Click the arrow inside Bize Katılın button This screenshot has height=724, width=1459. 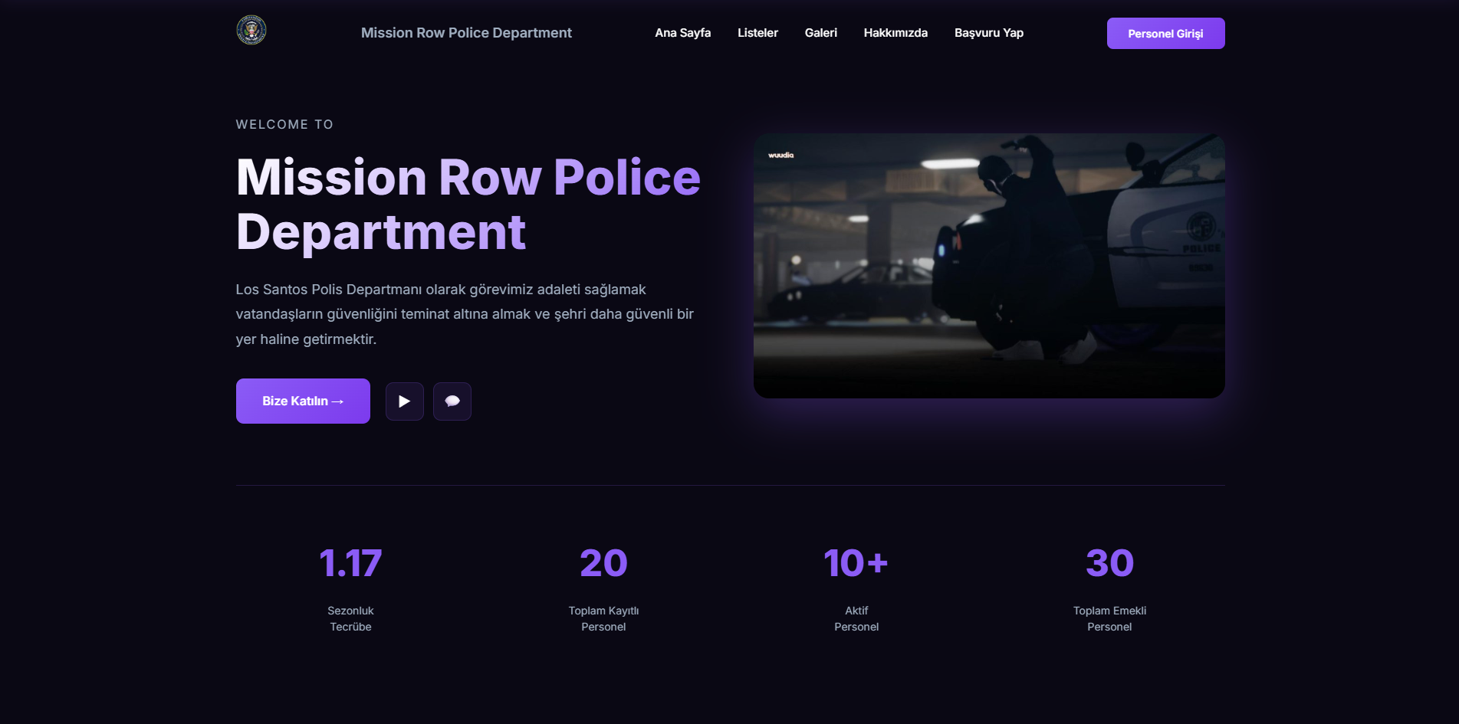[x=339, y=401]
